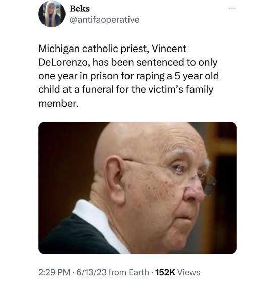Image resolution: width=258 pixels, height=284 pixels.
Task: Click the 2:29 PM timestamp
Action: (54, 272)
